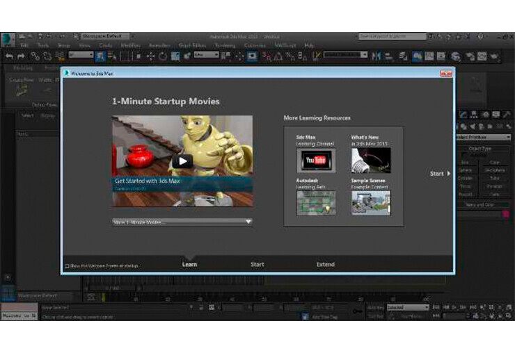This screenshot has height=353, width=515.
Task: Click the Render Production teapot icon
Action: [494, 56]
